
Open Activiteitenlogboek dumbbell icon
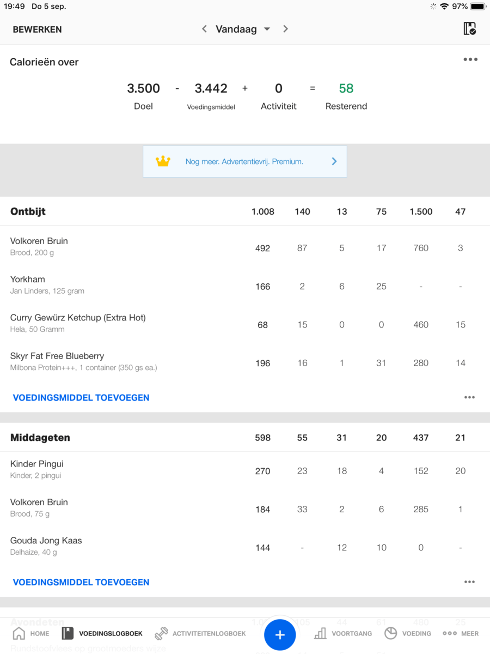[161, 633]
